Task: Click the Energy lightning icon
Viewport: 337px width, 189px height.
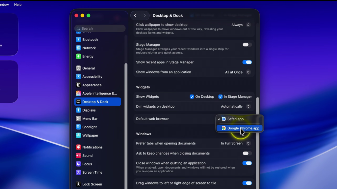Action: 78,56
